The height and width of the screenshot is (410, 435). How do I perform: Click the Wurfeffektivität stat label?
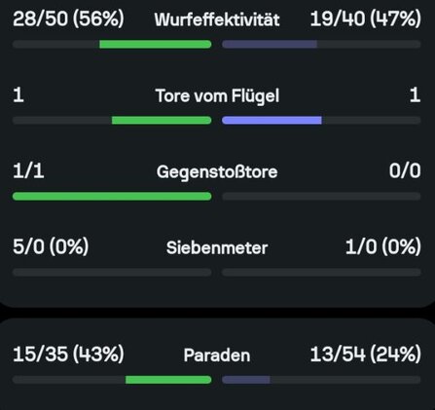pyautogui.click(x=217, y=19)
